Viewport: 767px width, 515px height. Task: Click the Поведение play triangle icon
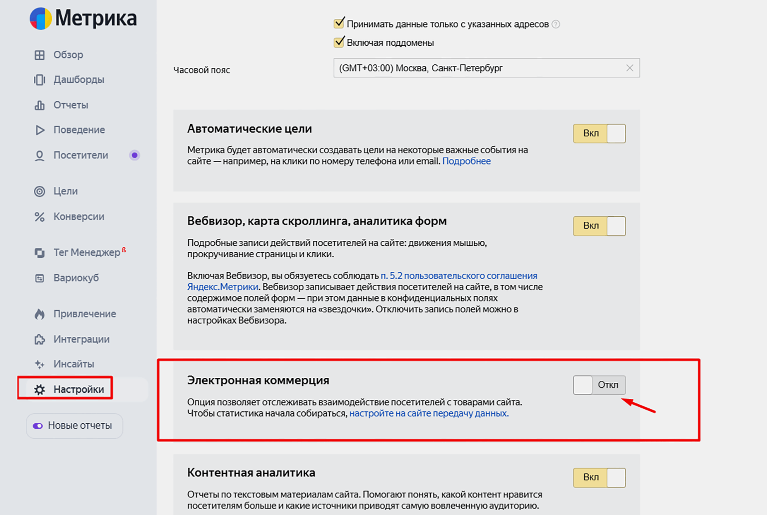[39, 130]
